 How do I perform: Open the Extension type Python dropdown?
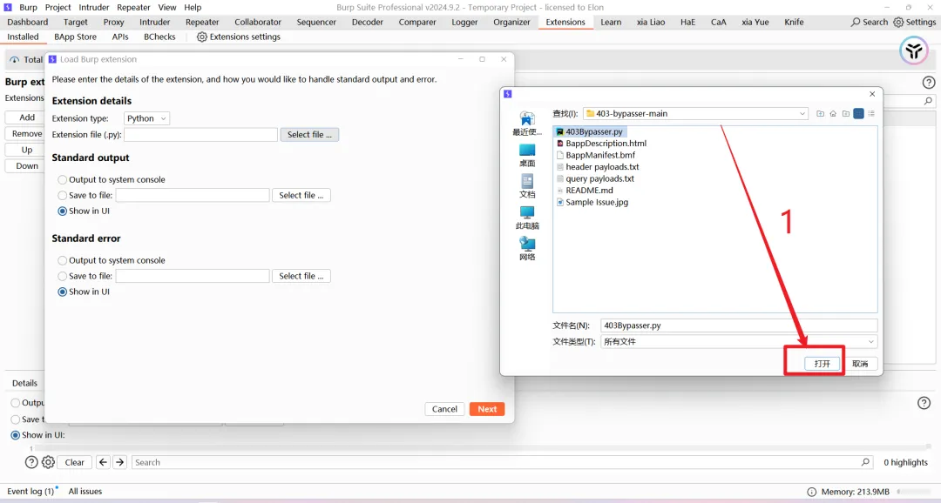(x=146, y=118)
